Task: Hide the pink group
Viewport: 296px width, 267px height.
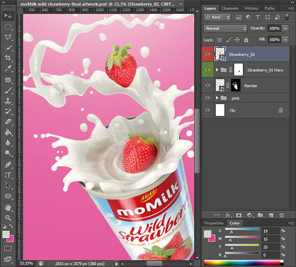Action: point(208,98)
